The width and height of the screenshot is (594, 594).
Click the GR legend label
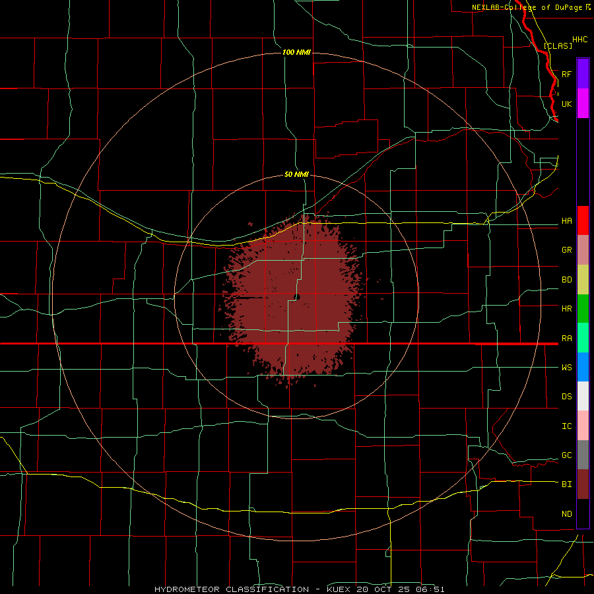pyautogui.click(x=566, y=250)
